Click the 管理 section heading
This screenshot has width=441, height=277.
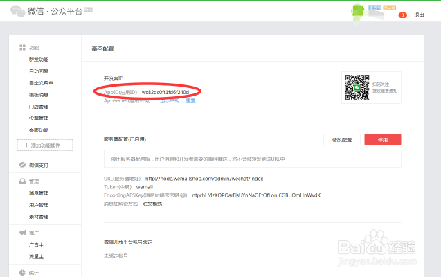tap(34, 181)
